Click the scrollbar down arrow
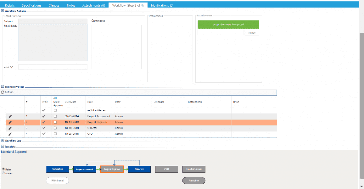Image resolution: width=364 pixels, height=189 pixels. pos(362,186)
